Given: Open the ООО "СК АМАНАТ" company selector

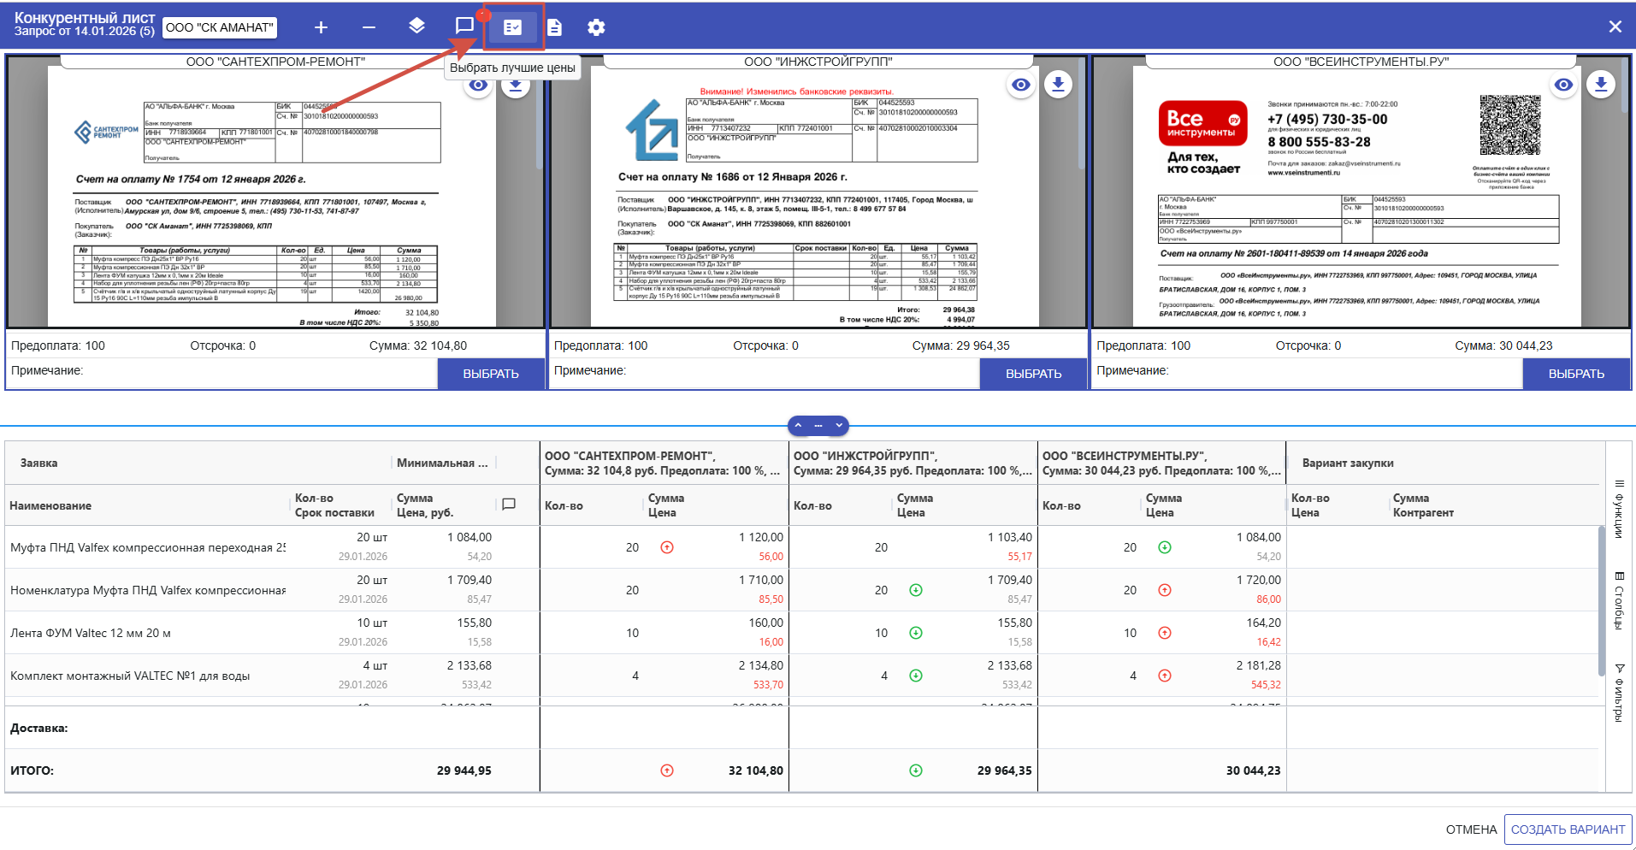Looking at the screenshot, I should coord(220,27).
